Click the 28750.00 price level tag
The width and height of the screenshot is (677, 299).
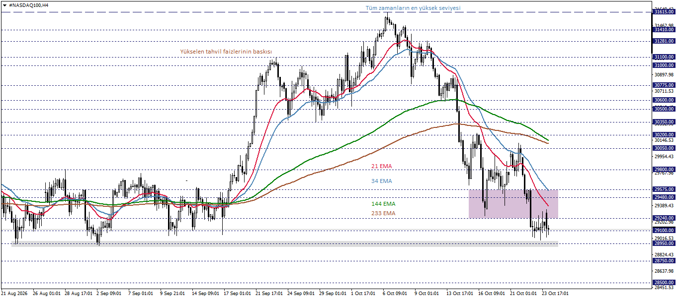point(664,261)
